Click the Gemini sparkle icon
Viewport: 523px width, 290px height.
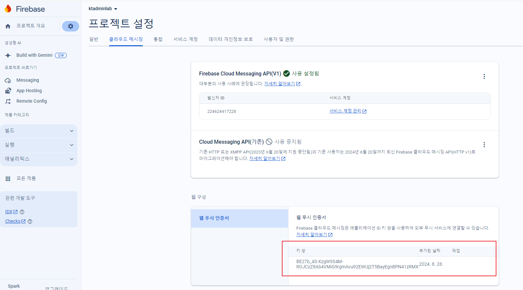click(x=8, y=55)
